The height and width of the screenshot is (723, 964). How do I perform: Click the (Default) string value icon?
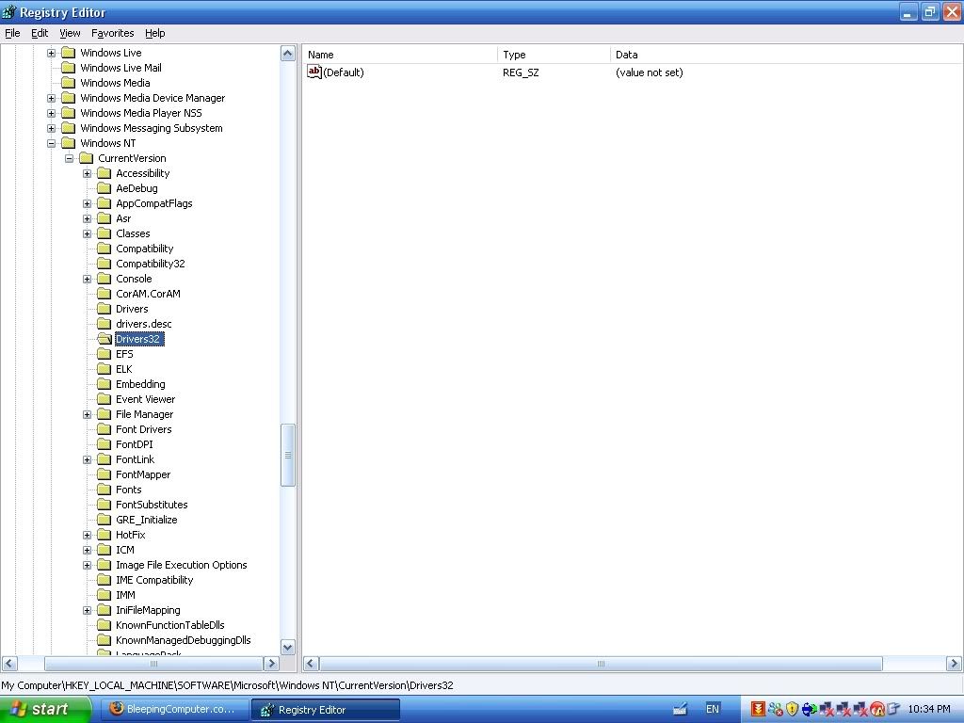[314, 72]
